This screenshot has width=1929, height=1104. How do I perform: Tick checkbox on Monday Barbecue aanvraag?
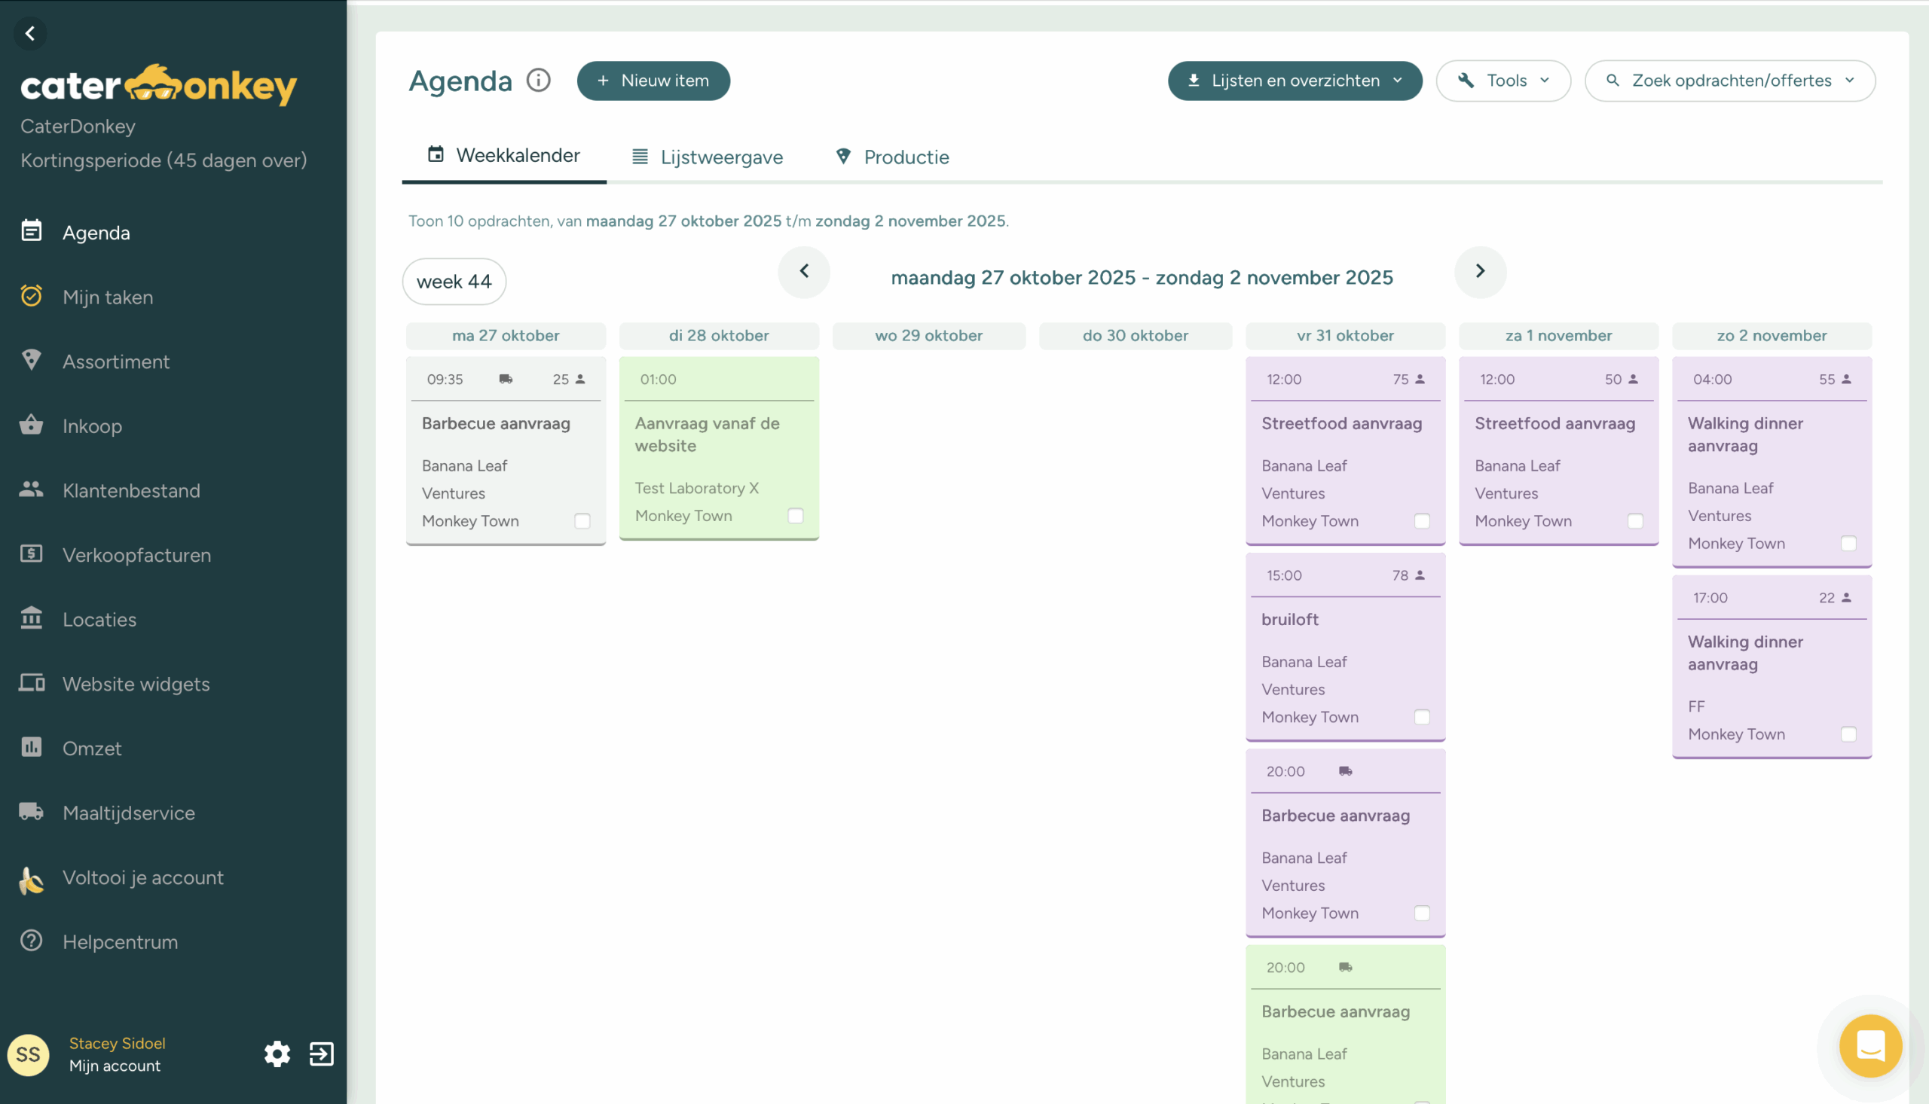tap(582, 521)
